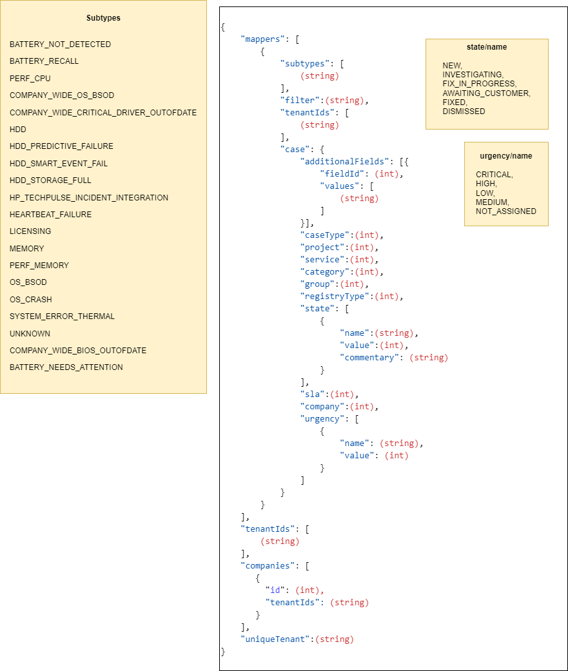Screen dimensions: 568x671
Task: Select SYSTEM_ERROR_THERMAL entry
Action: tap(62, 316)
